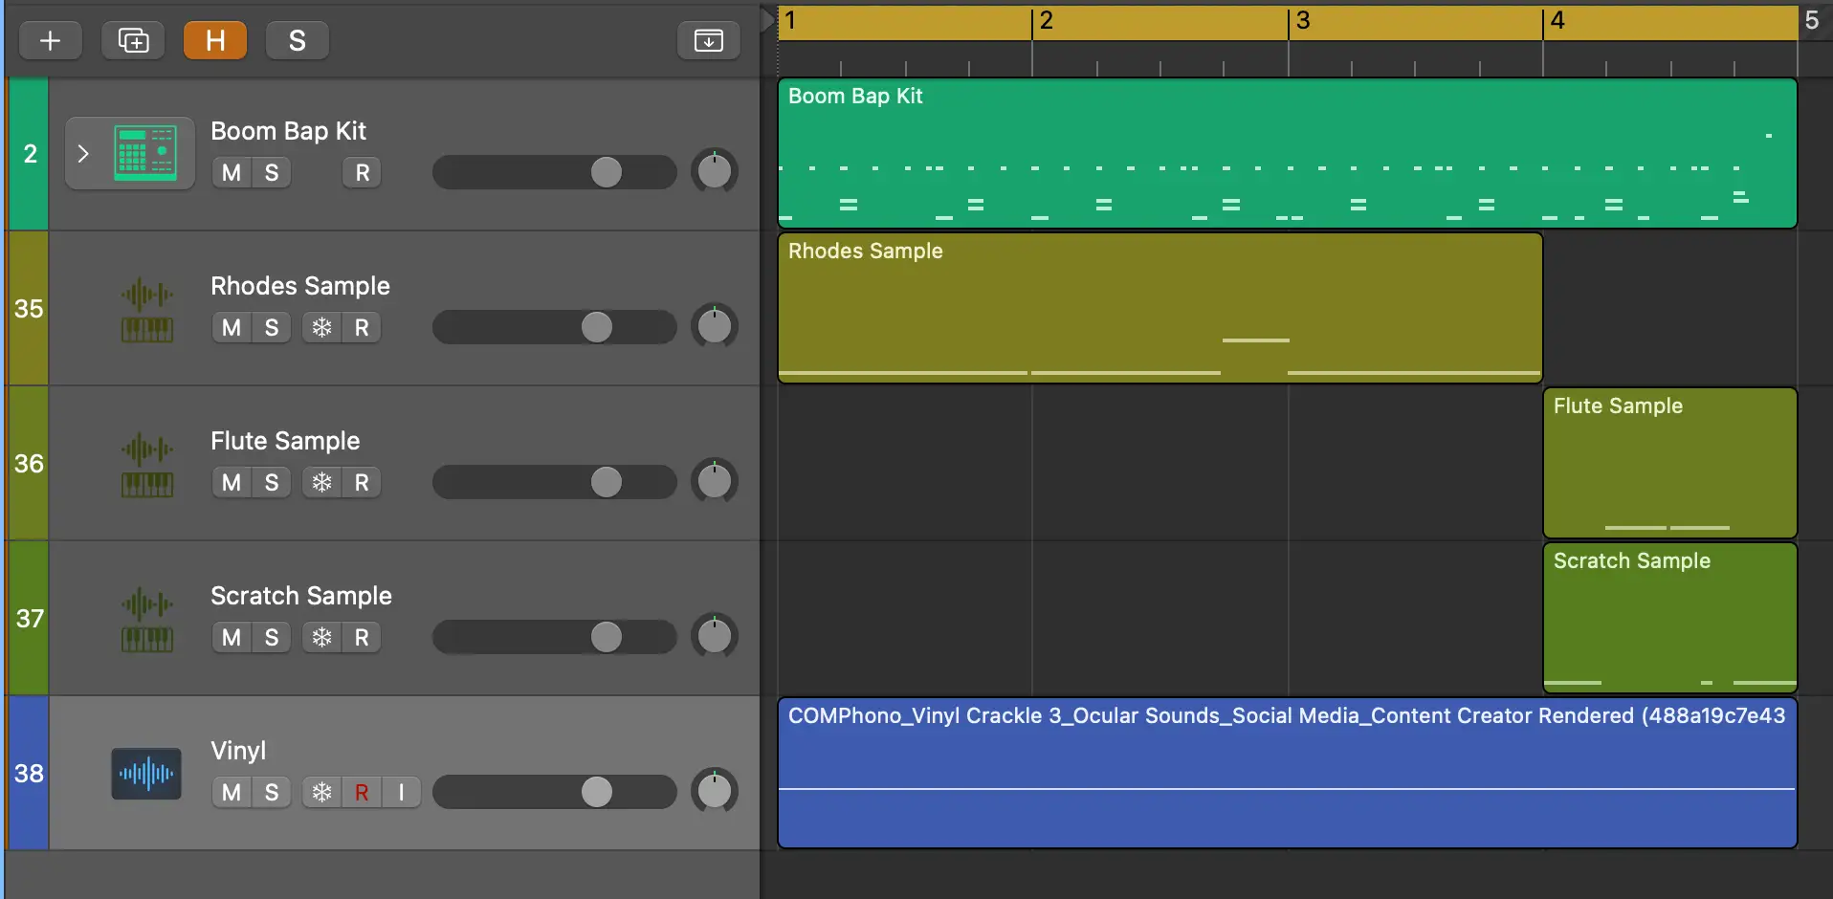
Task: Click the Vinyl track audio waveform icon
Action: (146, 773)
